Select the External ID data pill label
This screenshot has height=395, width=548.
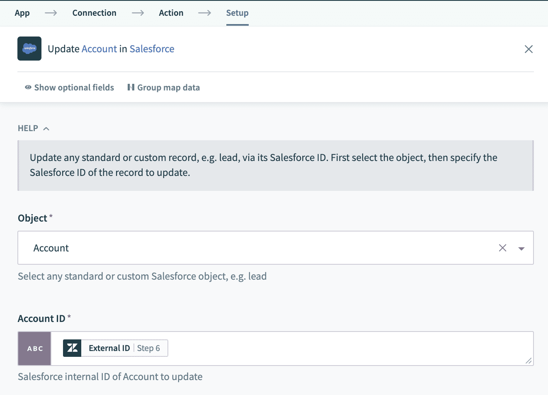pyautogui.click(x=109, y=348)
